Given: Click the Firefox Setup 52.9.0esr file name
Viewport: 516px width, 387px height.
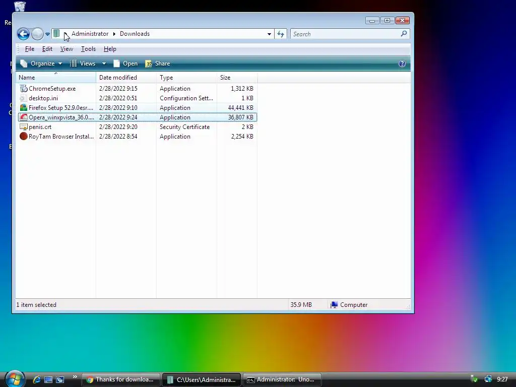Looking at the screenshot, I should click(x=61, y=108).
